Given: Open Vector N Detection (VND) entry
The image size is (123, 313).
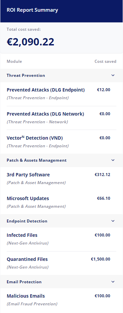Looking at the screenshot, I should (61, 142).
